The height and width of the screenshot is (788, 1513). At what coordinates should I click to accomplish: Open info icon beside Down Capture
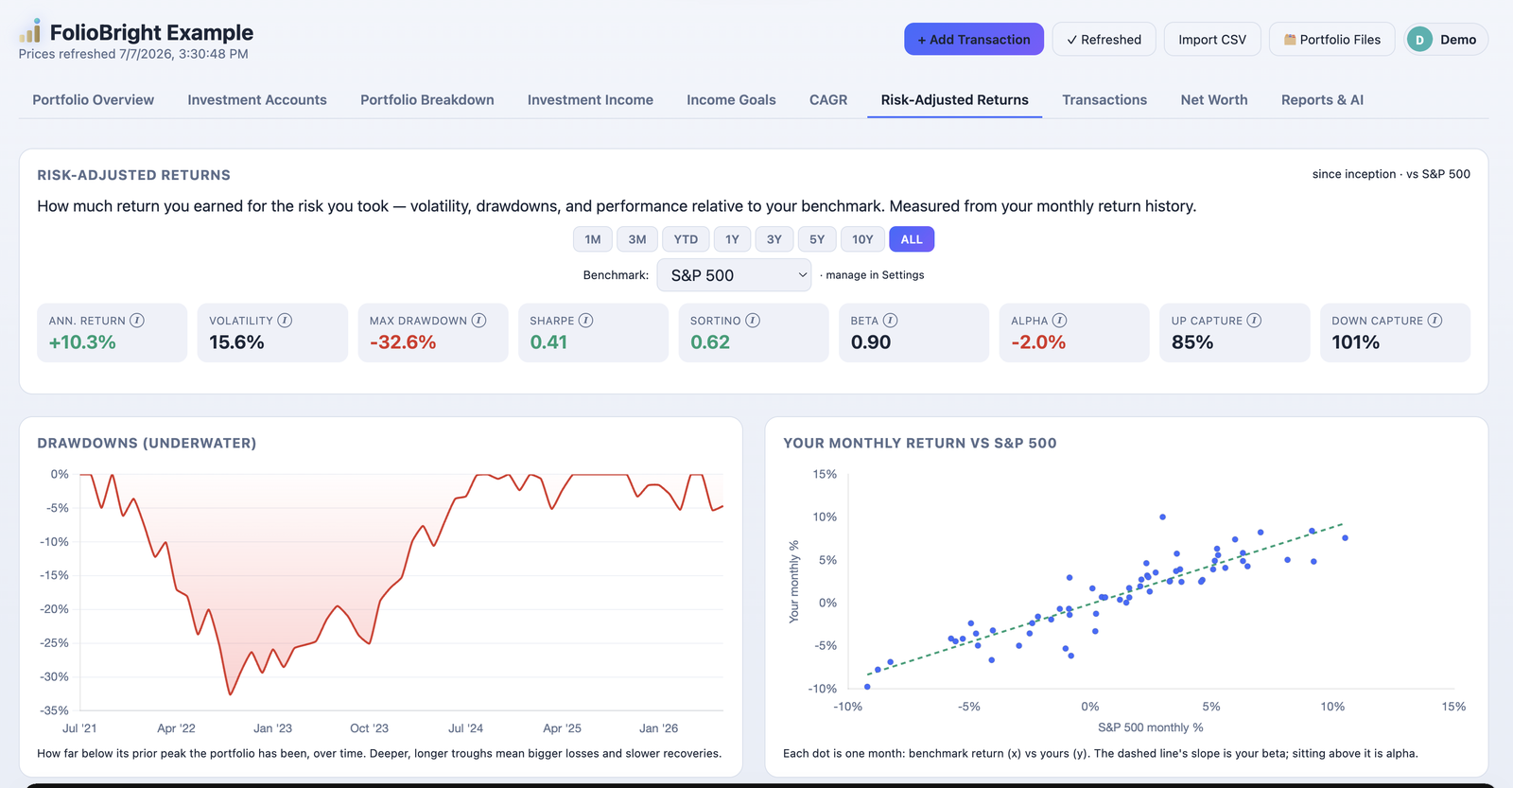[x=1435, y=321]
